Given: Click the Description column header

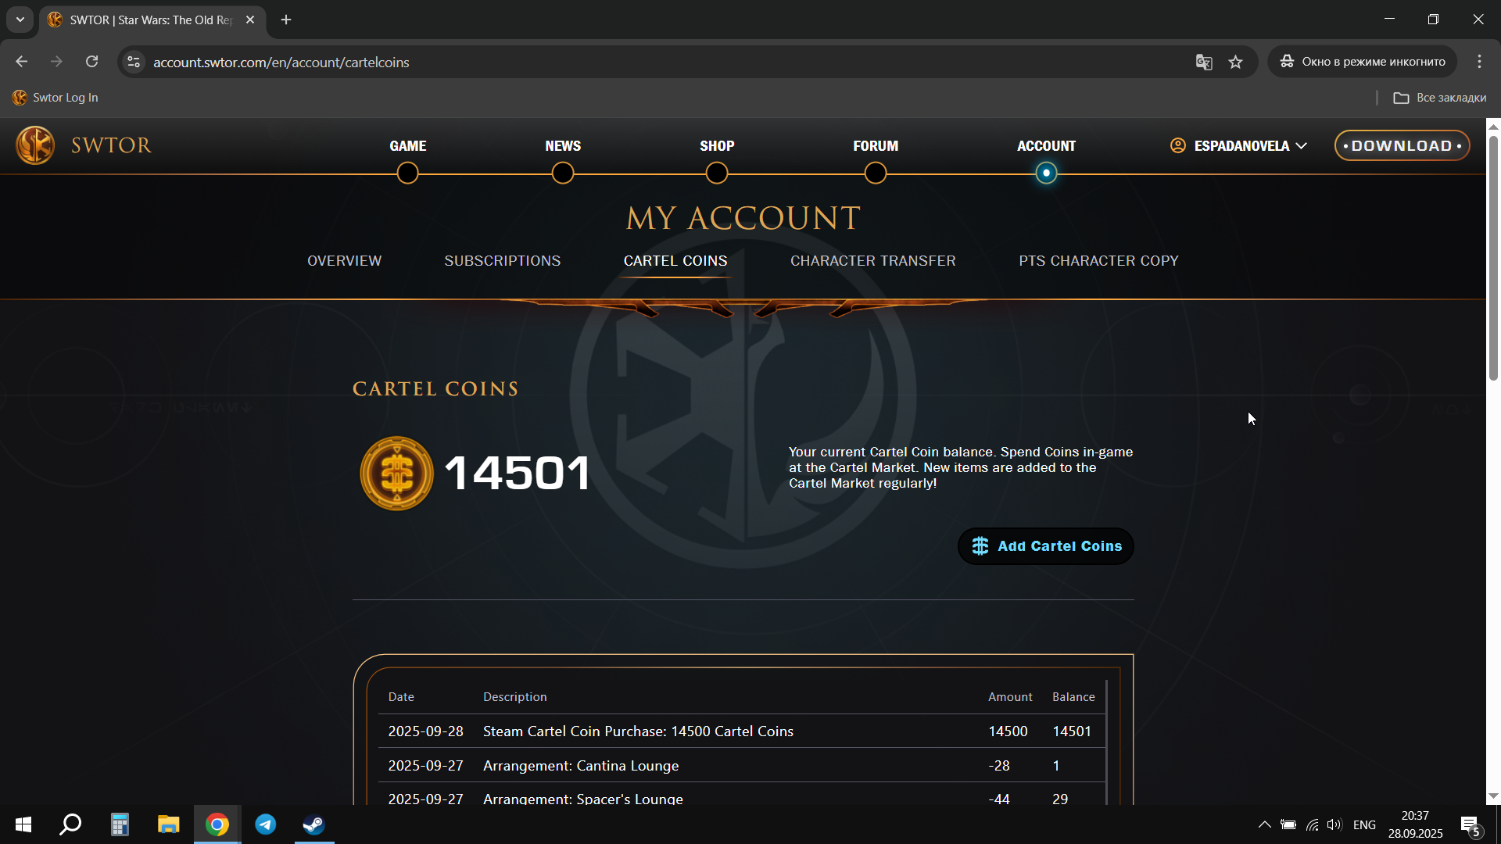Looking at the screenshot, I should 515,697.
